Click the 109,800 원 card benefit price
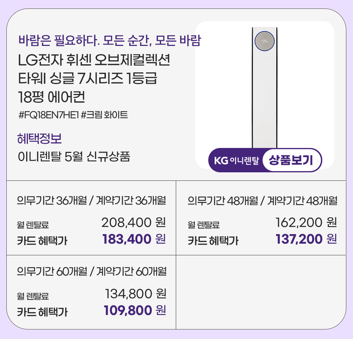 pyautogui.click(x=134, y=310)
